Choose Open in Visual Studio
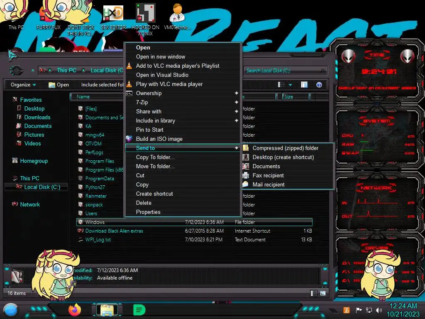This screenshot has height=319, width=425. pyautogui.click(x=183, y=75)
